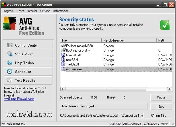Viewport: 176px width, 127px height.
Task: Click the Test Results documents icon
Action: 10,80
